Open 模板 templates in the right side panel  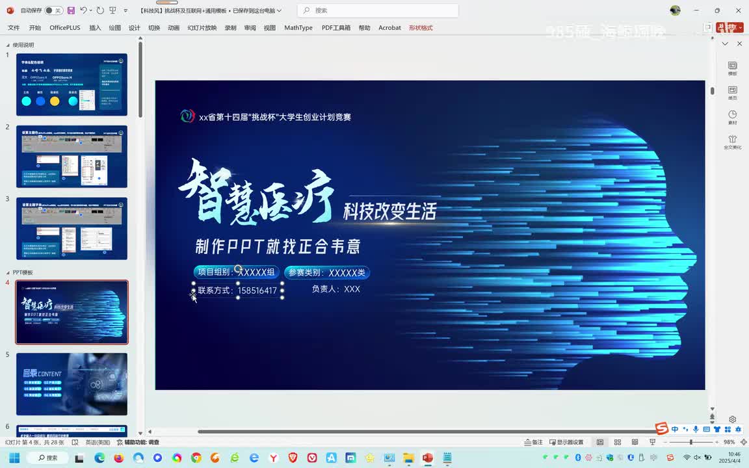click(732, 68)
